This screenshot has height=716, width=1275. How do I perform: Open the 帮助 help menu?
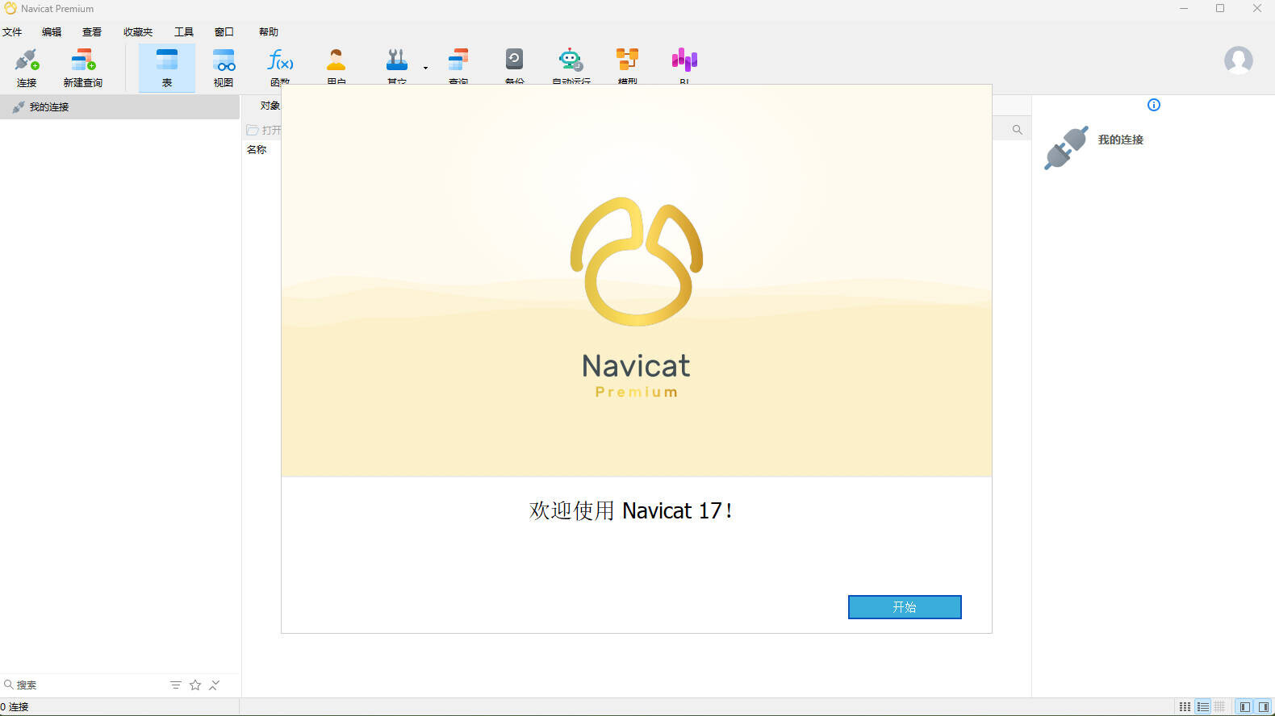(269, 32)
